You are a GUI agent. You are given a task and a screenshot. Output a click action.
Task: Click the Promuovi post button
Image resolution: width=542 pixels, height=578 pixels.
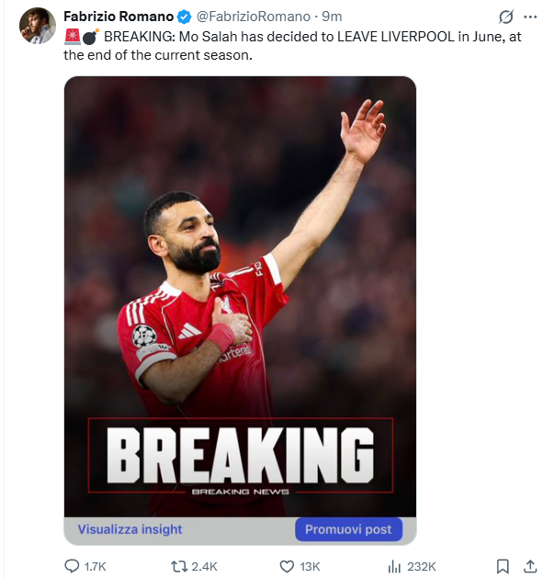click(x=348, y=529)
